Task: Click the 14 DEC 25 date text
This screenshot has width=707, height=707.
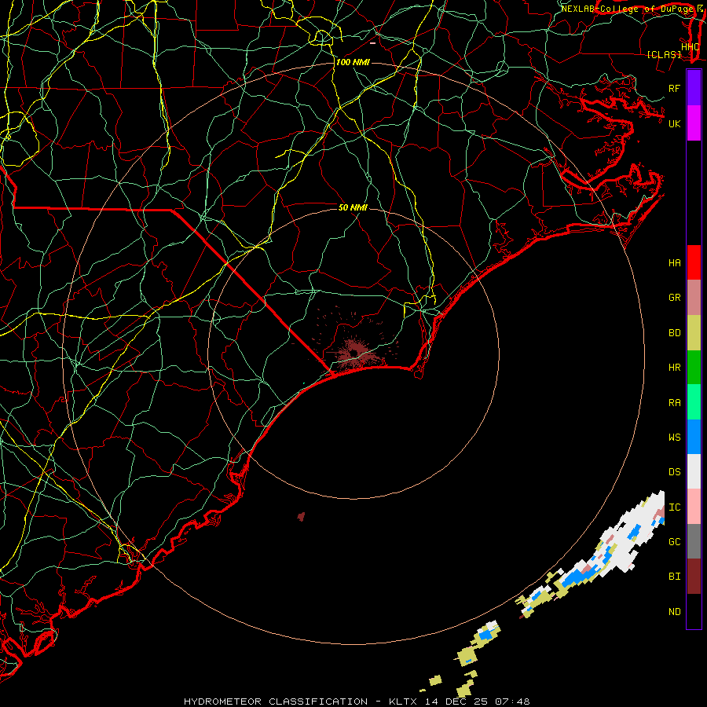Action: pos(456,702)
